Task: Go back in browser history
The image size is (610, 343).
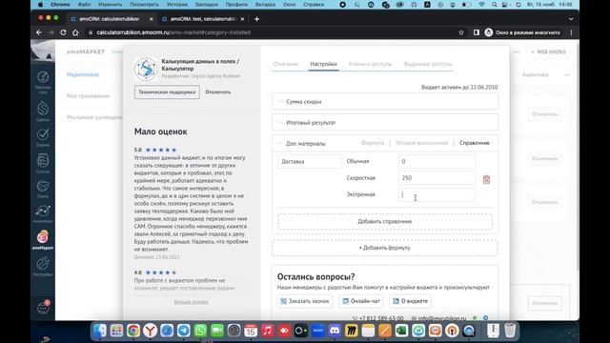Action: point(38,32)
